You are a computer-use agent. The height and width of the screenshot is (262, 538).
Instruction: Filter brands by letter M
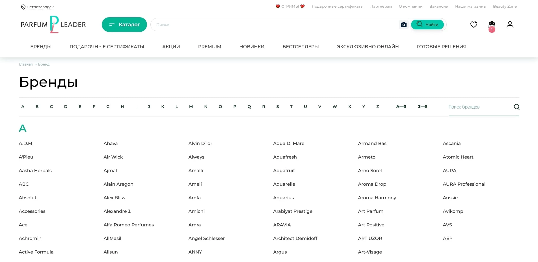tap(191, 107)
